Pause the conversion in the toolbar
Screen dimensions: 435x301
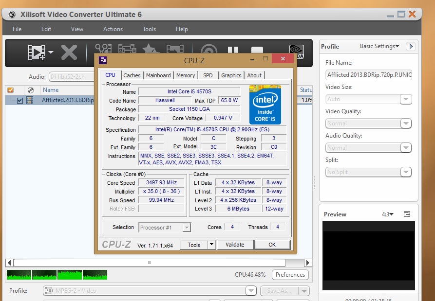tap(233, 49)
